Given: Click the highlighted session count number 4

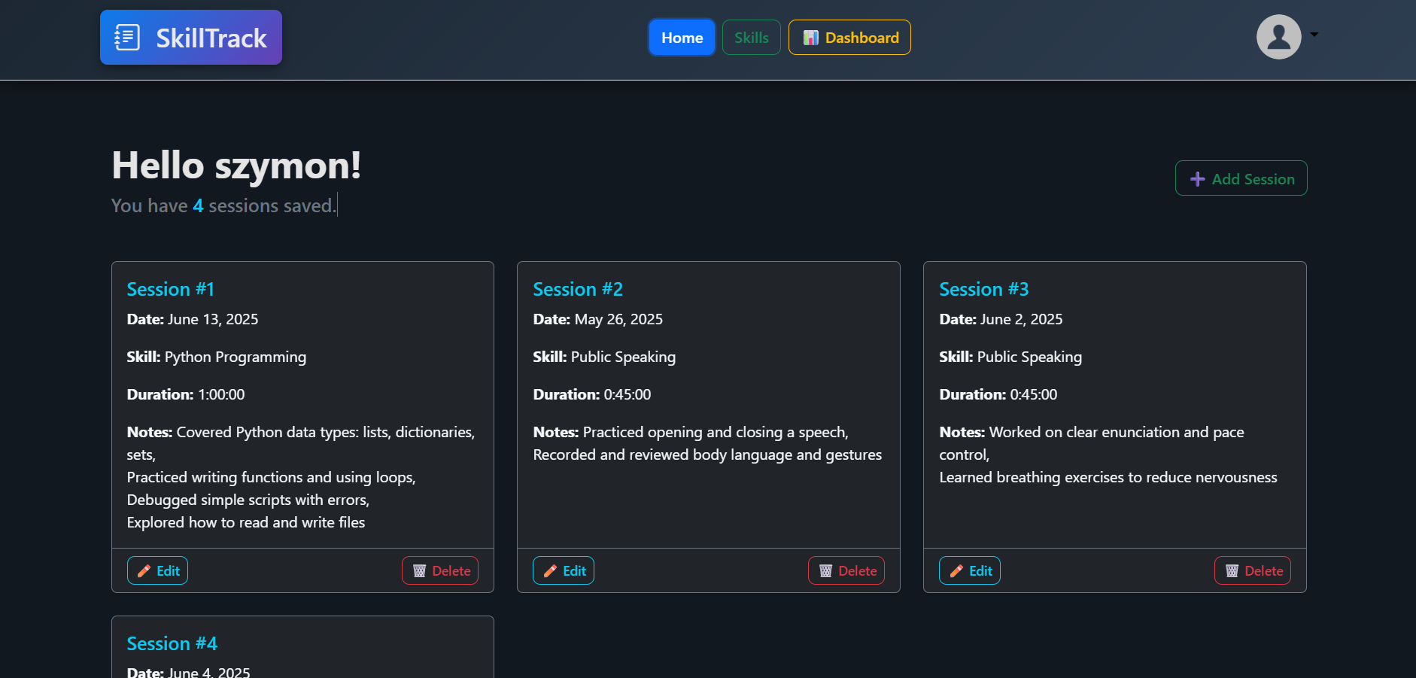Looking at the screenshot, I should coord(197,205).
